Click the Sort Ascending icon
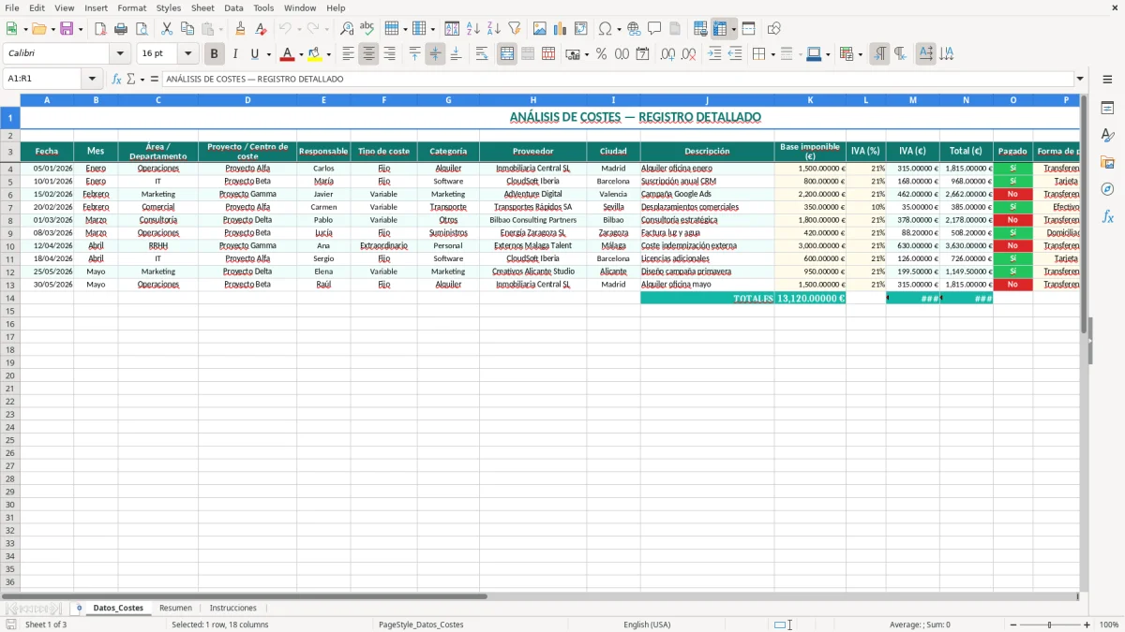The width and height of the screenshot is (1125, 632). [x=473, y=29]
